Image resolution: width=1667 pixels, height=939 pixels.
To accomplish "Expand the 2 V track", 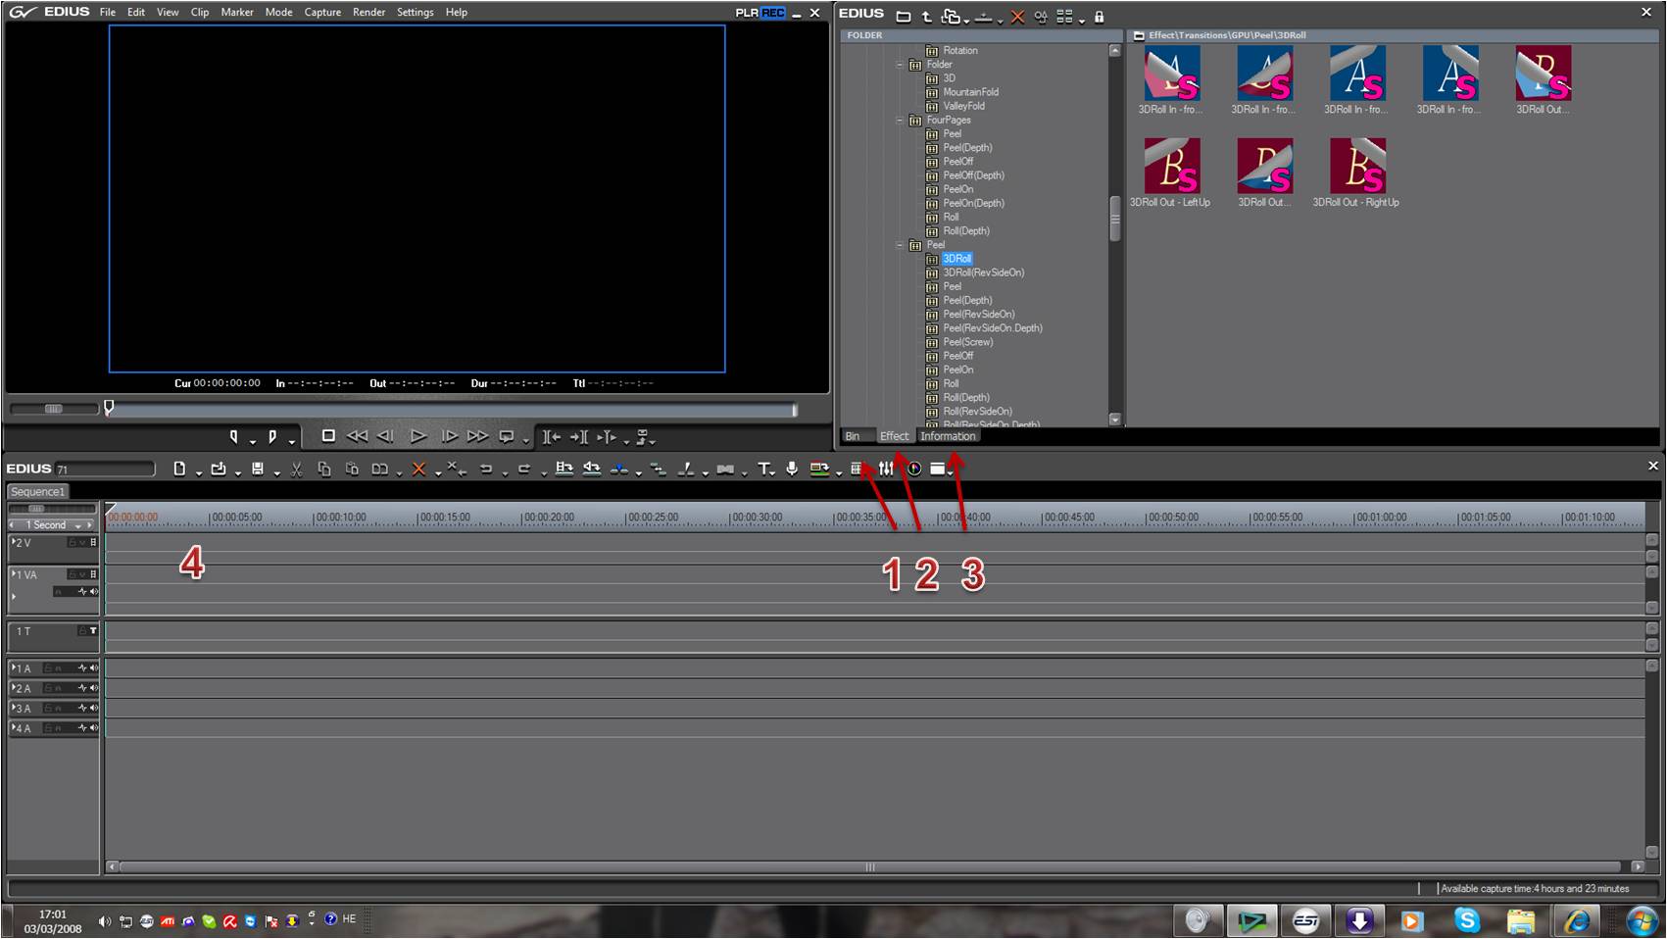I will (x=13, y=541).
